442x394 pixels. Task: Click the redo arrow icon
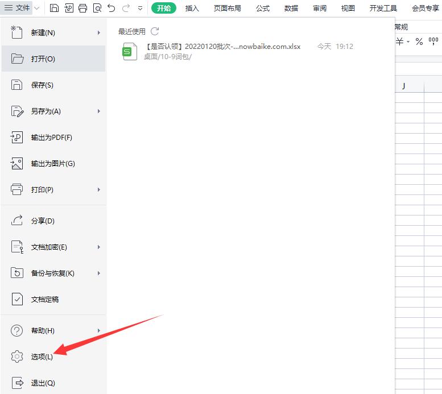click(x=126, y=8)
